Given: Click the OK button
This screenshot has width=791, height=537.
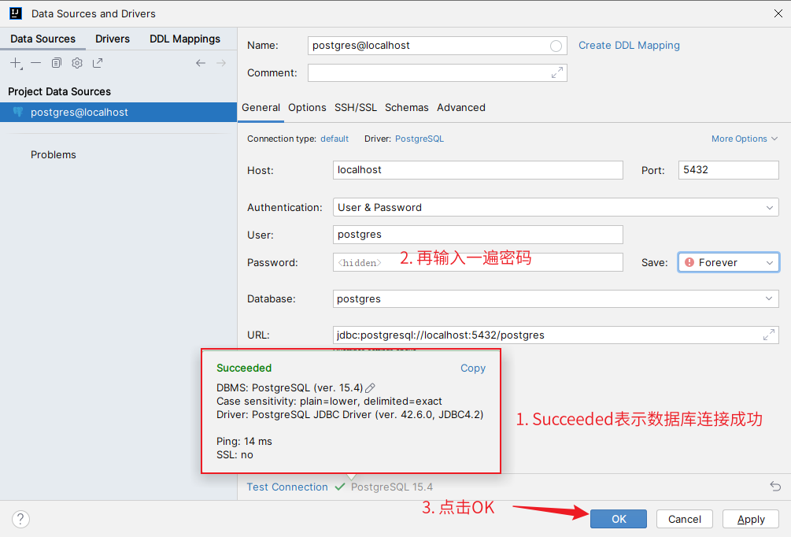Looking at the screenshot, I should pos(619,519).
